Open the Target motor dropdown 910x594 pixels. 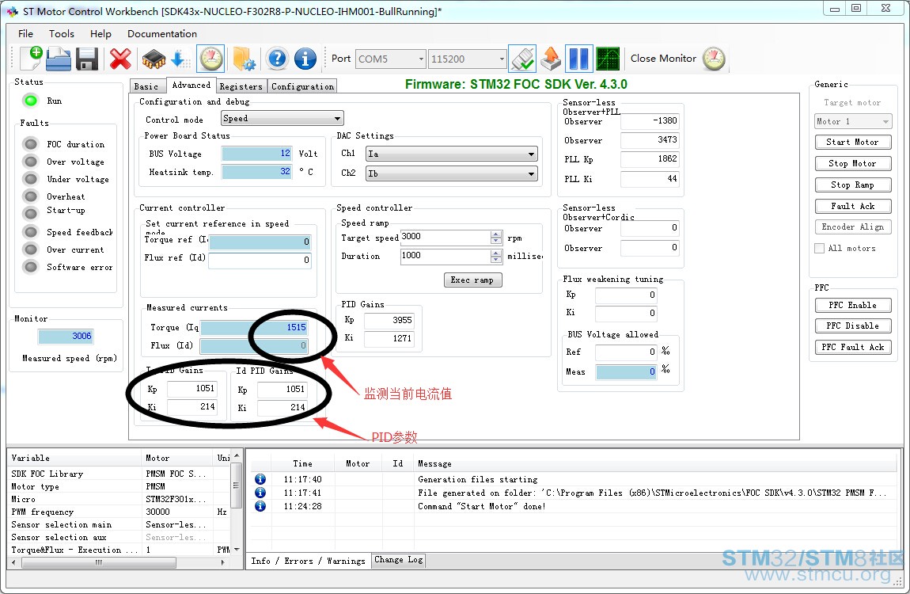[x=852, y=121]
